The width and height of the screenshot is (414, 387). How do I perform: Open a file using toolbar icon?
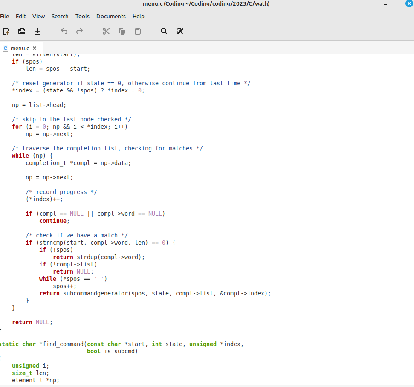point(22,31)
